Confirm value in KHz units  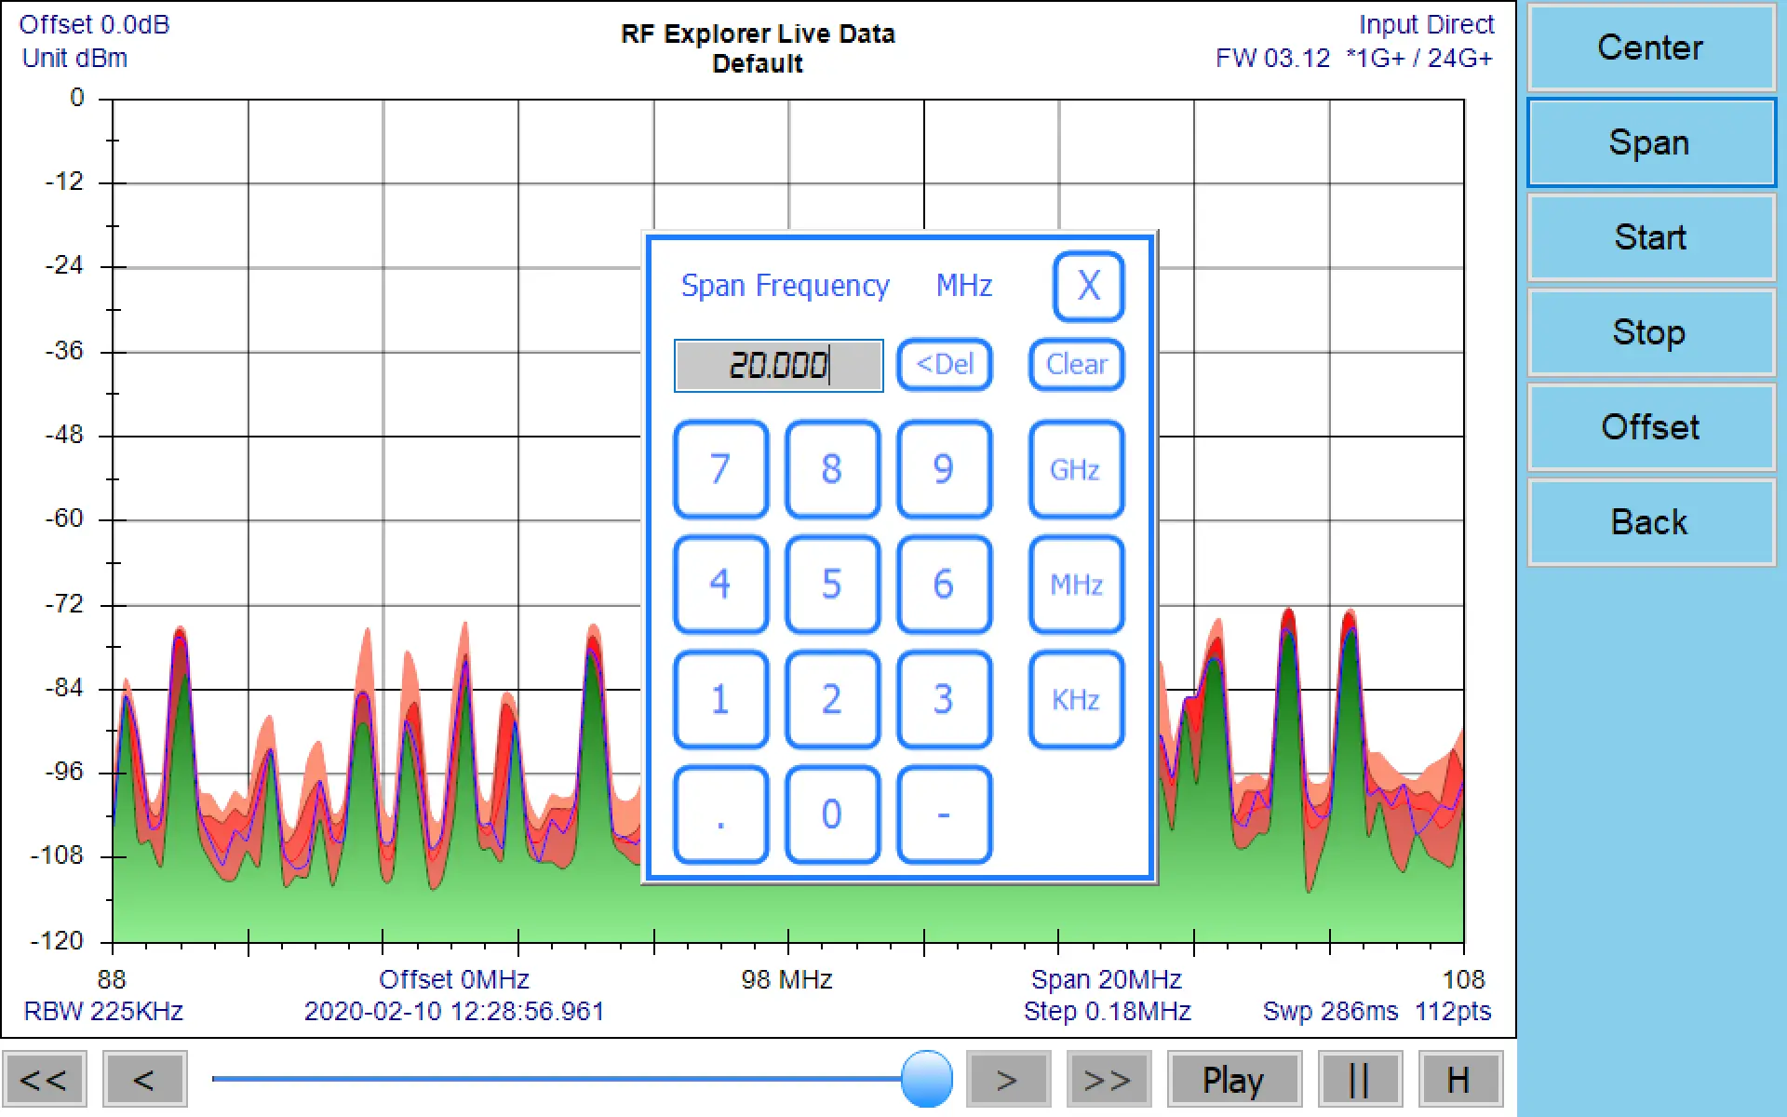1076,700
